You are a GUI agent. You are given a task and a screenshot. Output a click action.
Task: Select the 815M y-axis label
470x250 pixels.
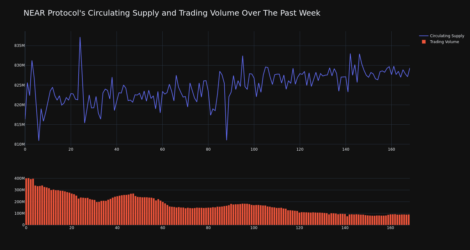[x=19, y=125]
